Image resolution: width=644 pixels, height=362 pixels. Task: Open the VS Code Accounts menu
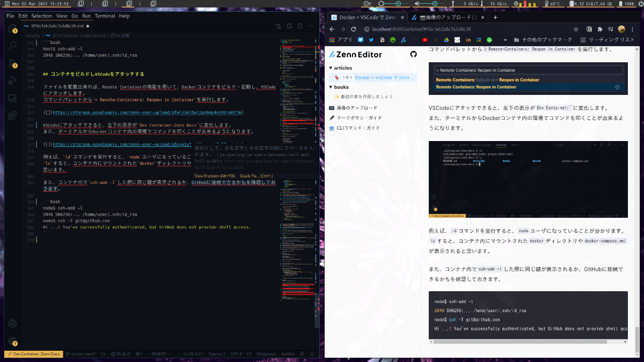point(12,324)
